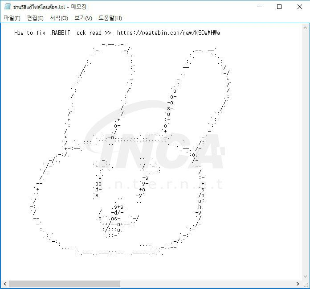Close the Notepad window
Screen dimensions: 310x289
pos(299,7)
